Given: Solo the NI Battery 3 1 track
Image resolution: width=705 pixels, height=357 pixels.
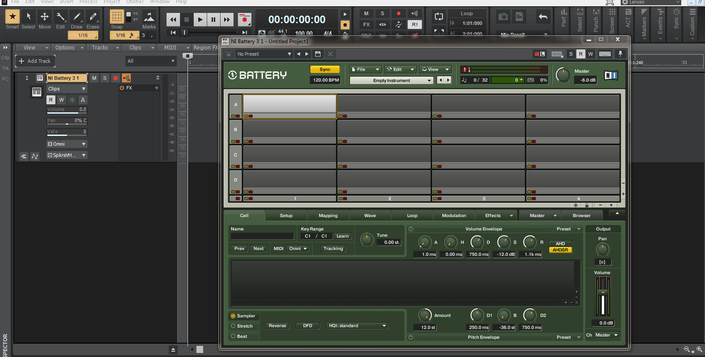Looking at the screenshot, I should [x=105, y=78].
